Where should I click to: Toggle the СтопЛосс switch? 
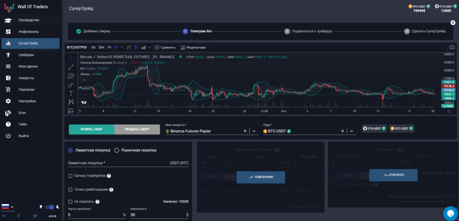pos(400,150)
